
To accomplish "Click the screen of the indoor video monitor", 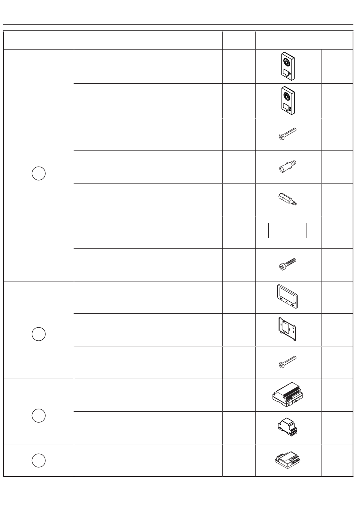I will [x=287, y=295].
